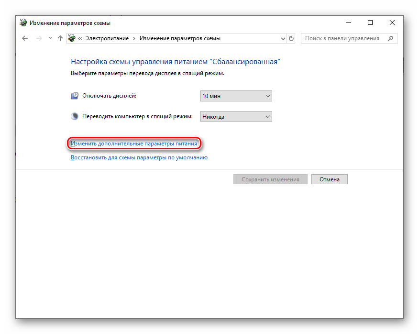Click the Back arrow in navigation bar

pyautogui.click(x=25, y=38)
